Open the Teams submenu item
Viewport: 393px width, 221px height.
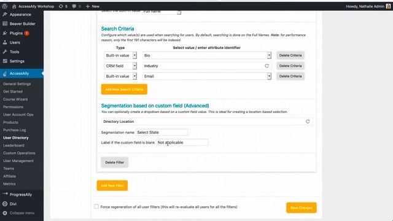point(9,169)
